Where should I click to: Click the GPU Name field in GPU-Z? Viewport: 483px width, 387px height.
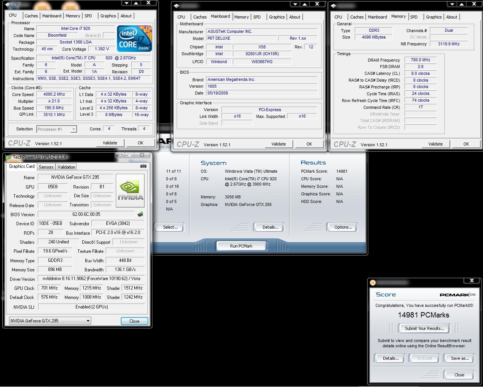pyautogui.click(x=75, y=177)
